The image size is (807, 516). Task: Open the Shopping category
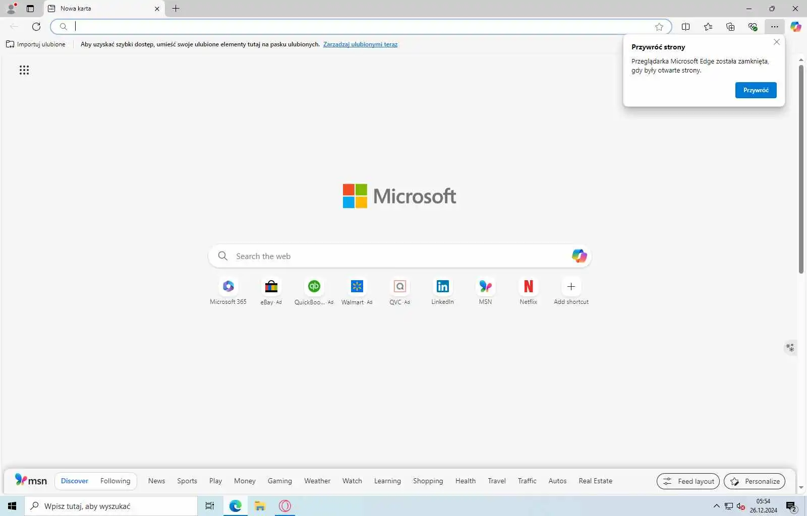click(428, 481)
